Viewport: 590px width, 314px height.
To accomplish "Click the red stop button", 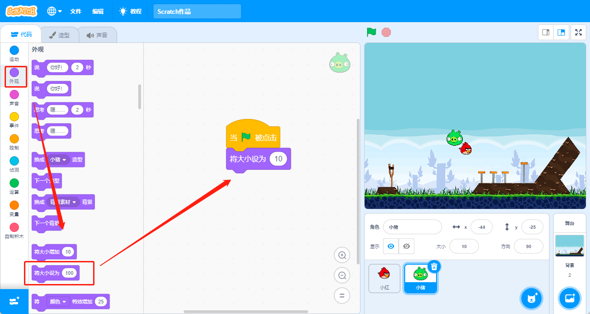I will coord(386,32).
